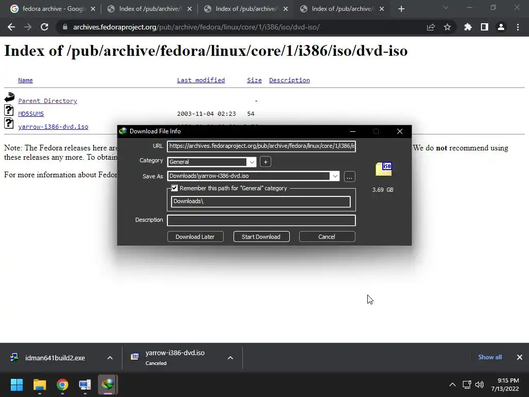Expand the Save As path dropdown
Viewport: 529px width, 397px height.
(335, 176)
